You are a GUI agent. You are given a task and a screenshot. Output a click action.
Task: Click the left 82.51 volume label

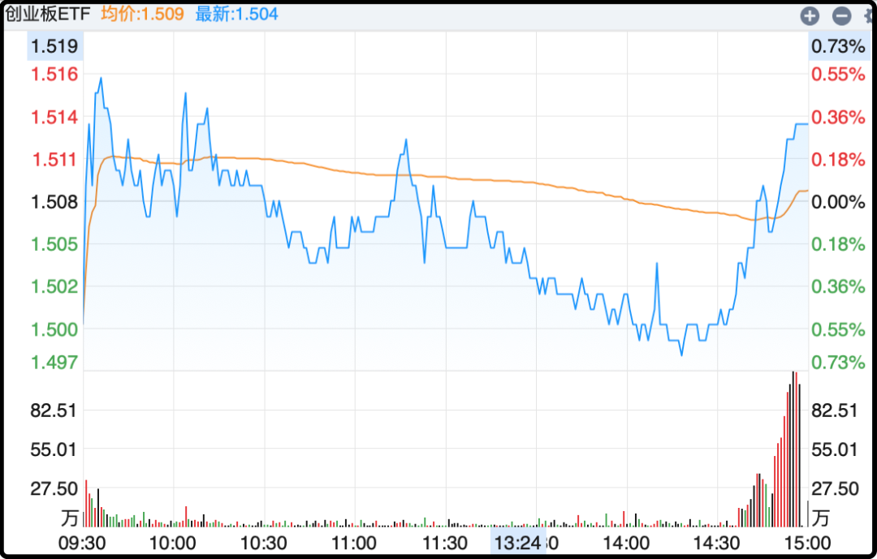54,411
